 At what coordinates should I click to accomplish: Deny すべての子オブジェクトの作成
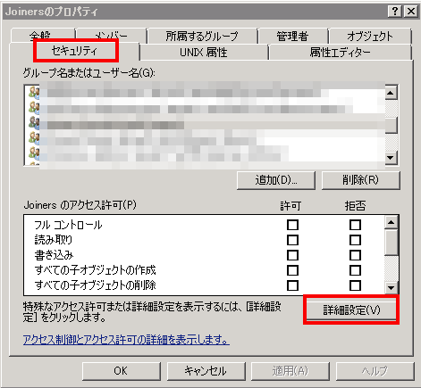tap(355, 270)
